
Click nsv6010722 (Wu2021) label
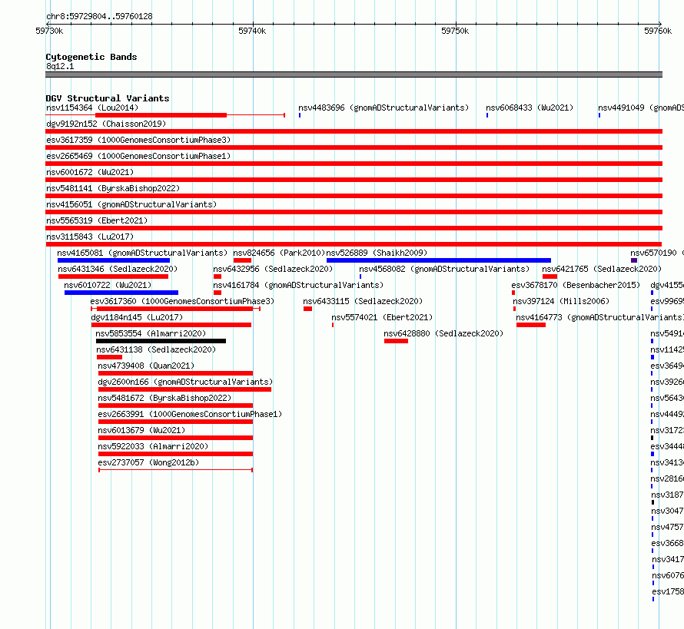tap(108, 285)
